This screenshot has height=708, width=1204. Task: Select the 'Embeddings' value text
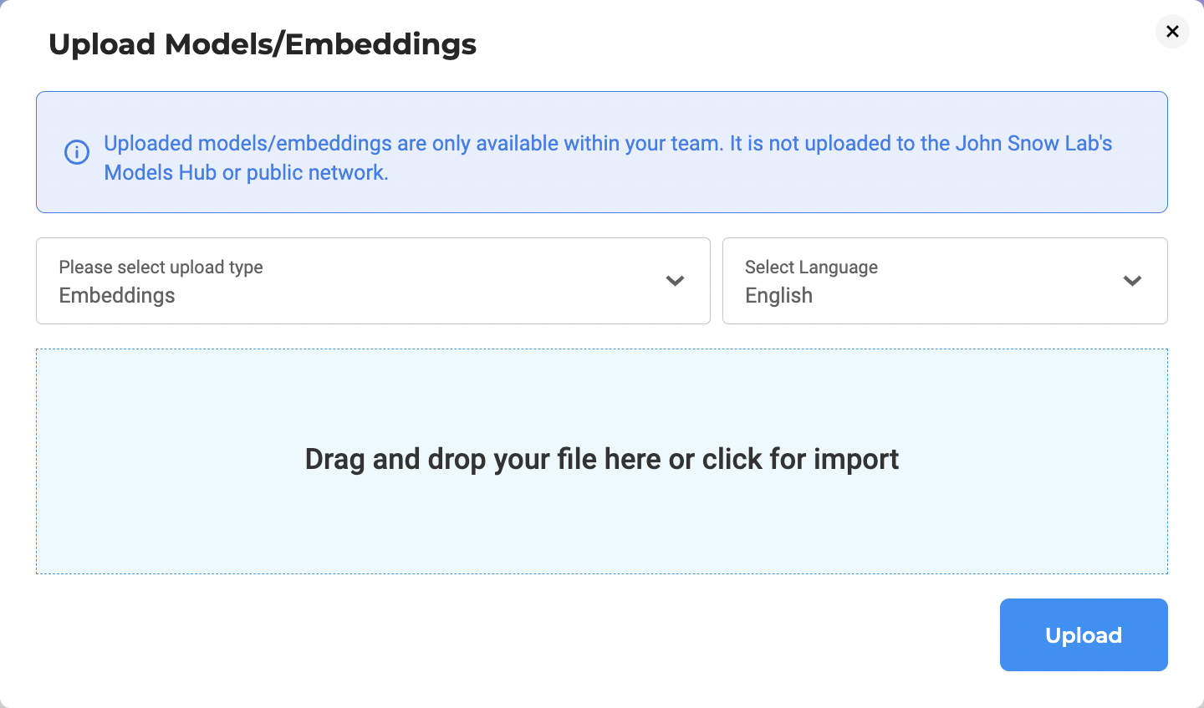(x=117, y=296)
